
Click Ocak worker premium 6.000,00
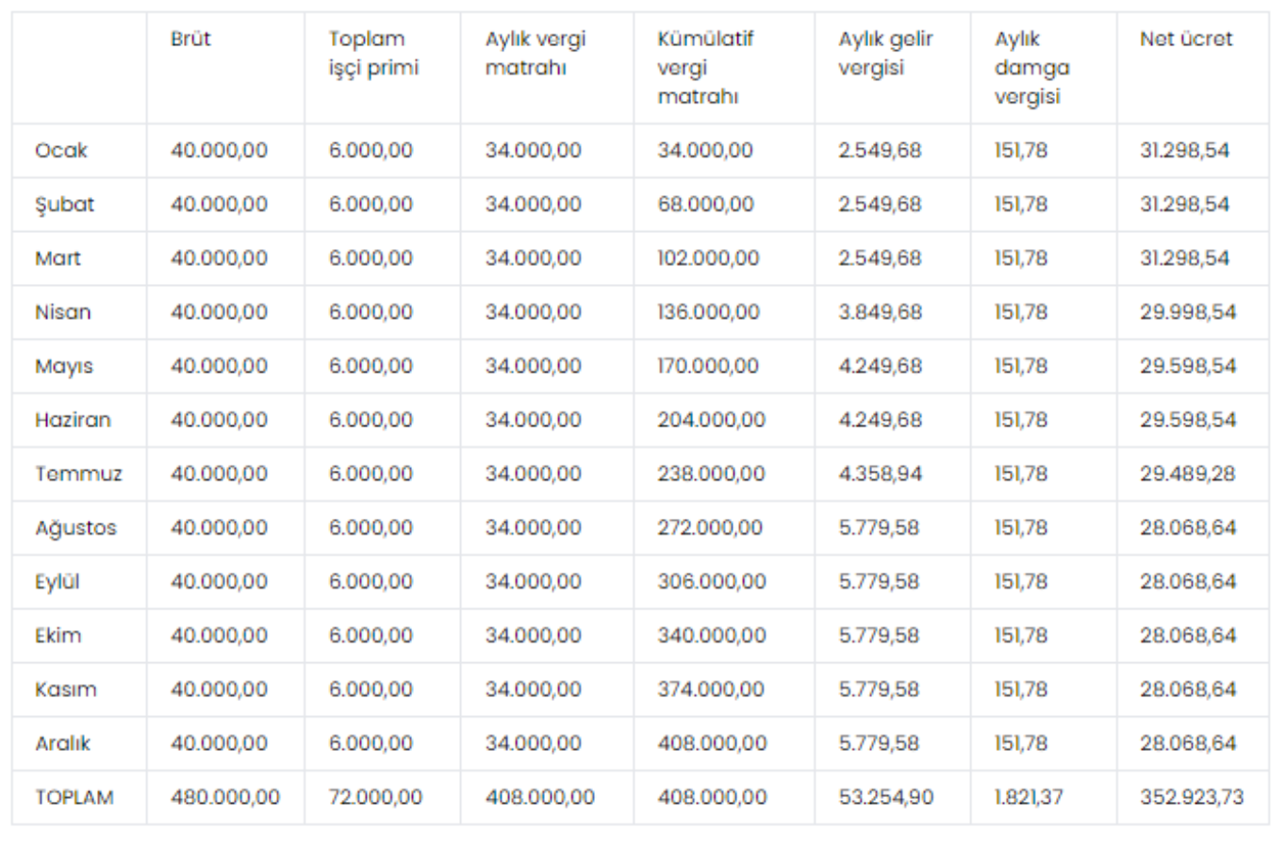coord(371,150)
